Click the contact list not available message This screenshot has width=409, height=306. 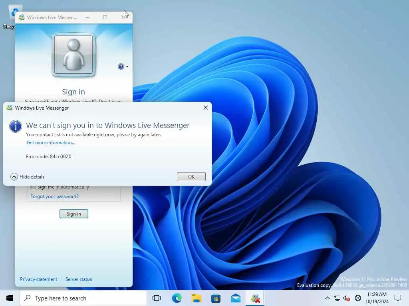(93, 135)
